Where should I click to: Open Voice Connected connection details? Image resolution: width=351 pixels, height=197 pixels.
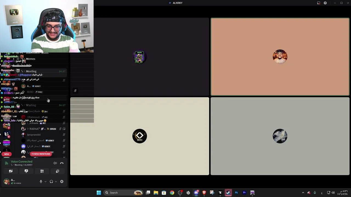pyautogui.click(x=21, y=161)
